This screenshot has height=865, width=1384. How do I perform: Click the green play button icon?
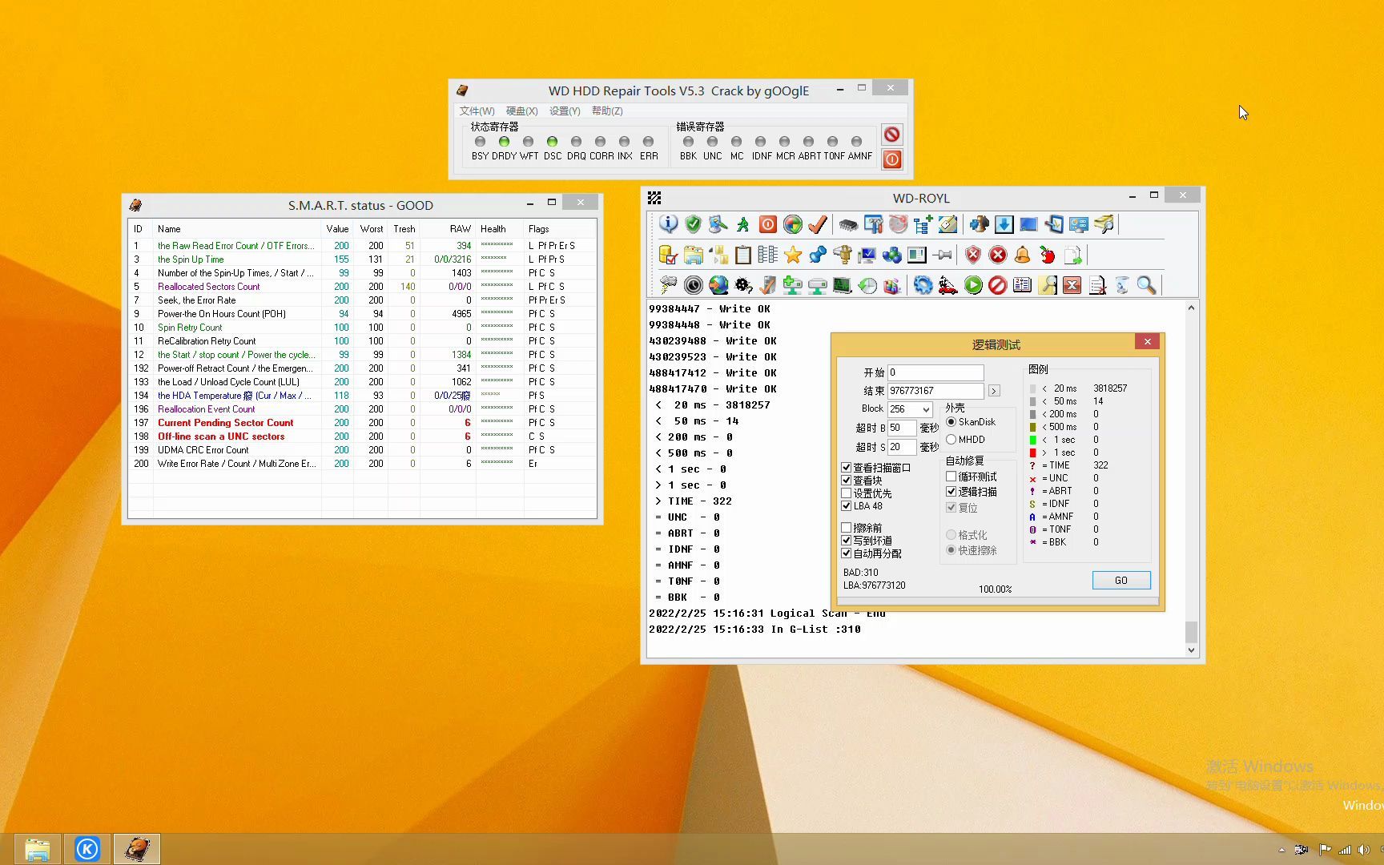coord(973,285)
